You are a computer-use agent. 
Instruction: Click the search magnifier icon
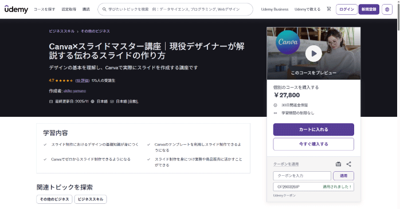104,9
